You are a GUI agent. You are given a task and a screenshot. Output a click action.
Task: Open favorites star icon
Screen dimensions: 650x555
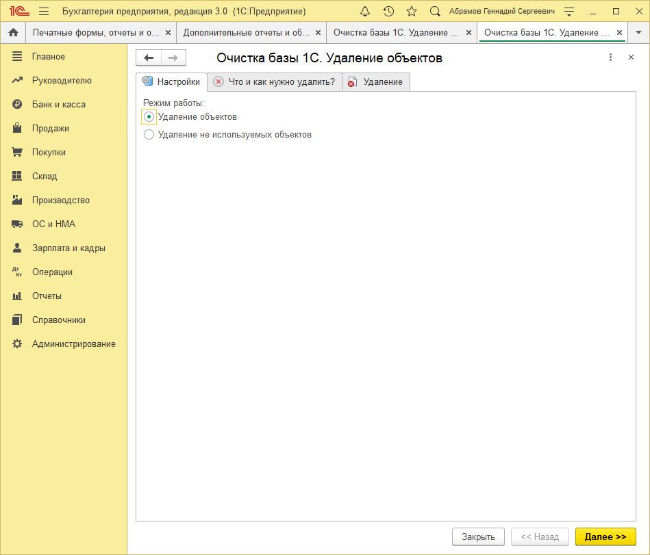(411, 12)
